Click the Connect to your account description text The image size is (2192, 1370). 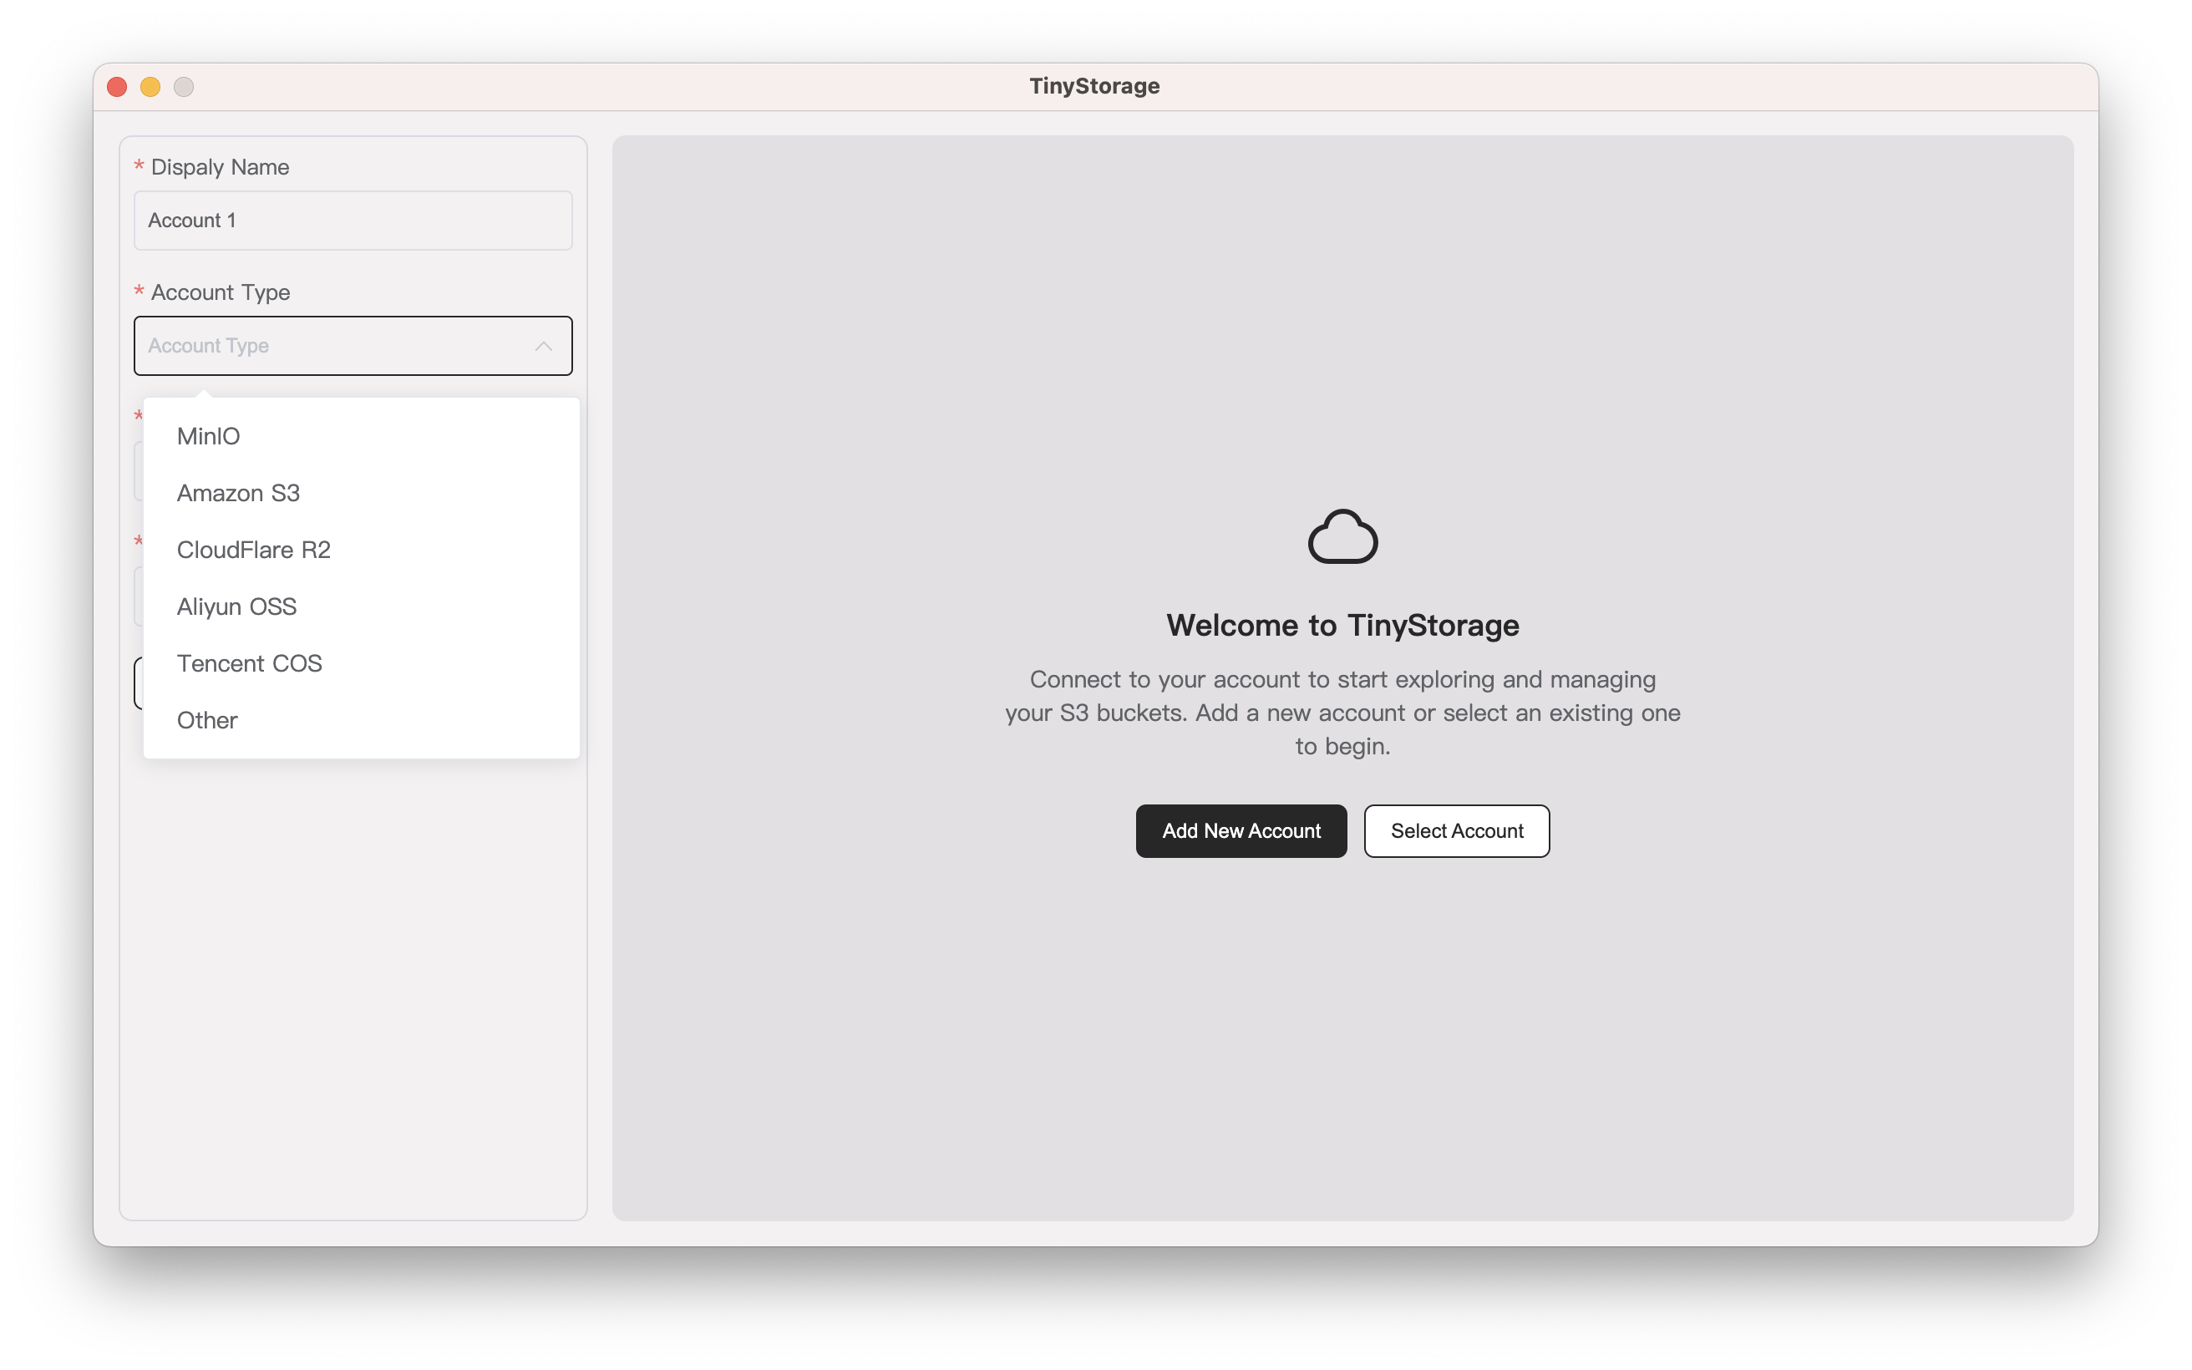1342,713
